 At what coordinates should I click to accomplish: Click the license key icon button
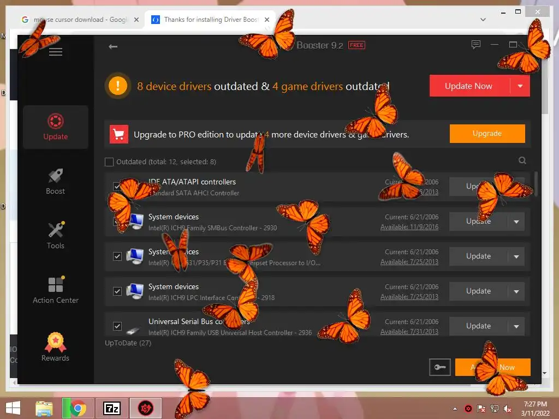pos(440,367)
